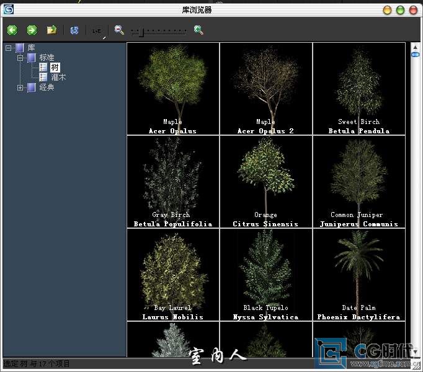Click the scrollbar up arrow
The width and height of the screenshot is (423, 372).
coord(415,47)
